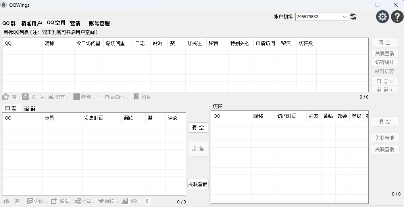This screenshot has height=207, width=404.
Task: Click the 采集 collect button
Action: click(198, 149)
